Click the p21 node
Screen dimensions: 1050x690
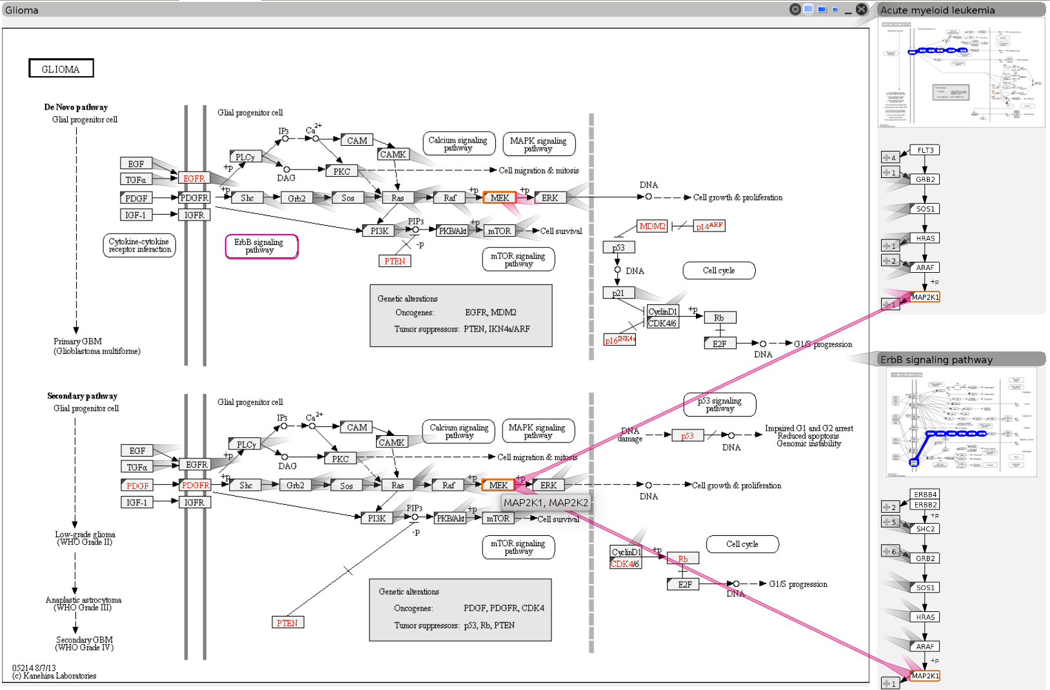coord(619,293)
